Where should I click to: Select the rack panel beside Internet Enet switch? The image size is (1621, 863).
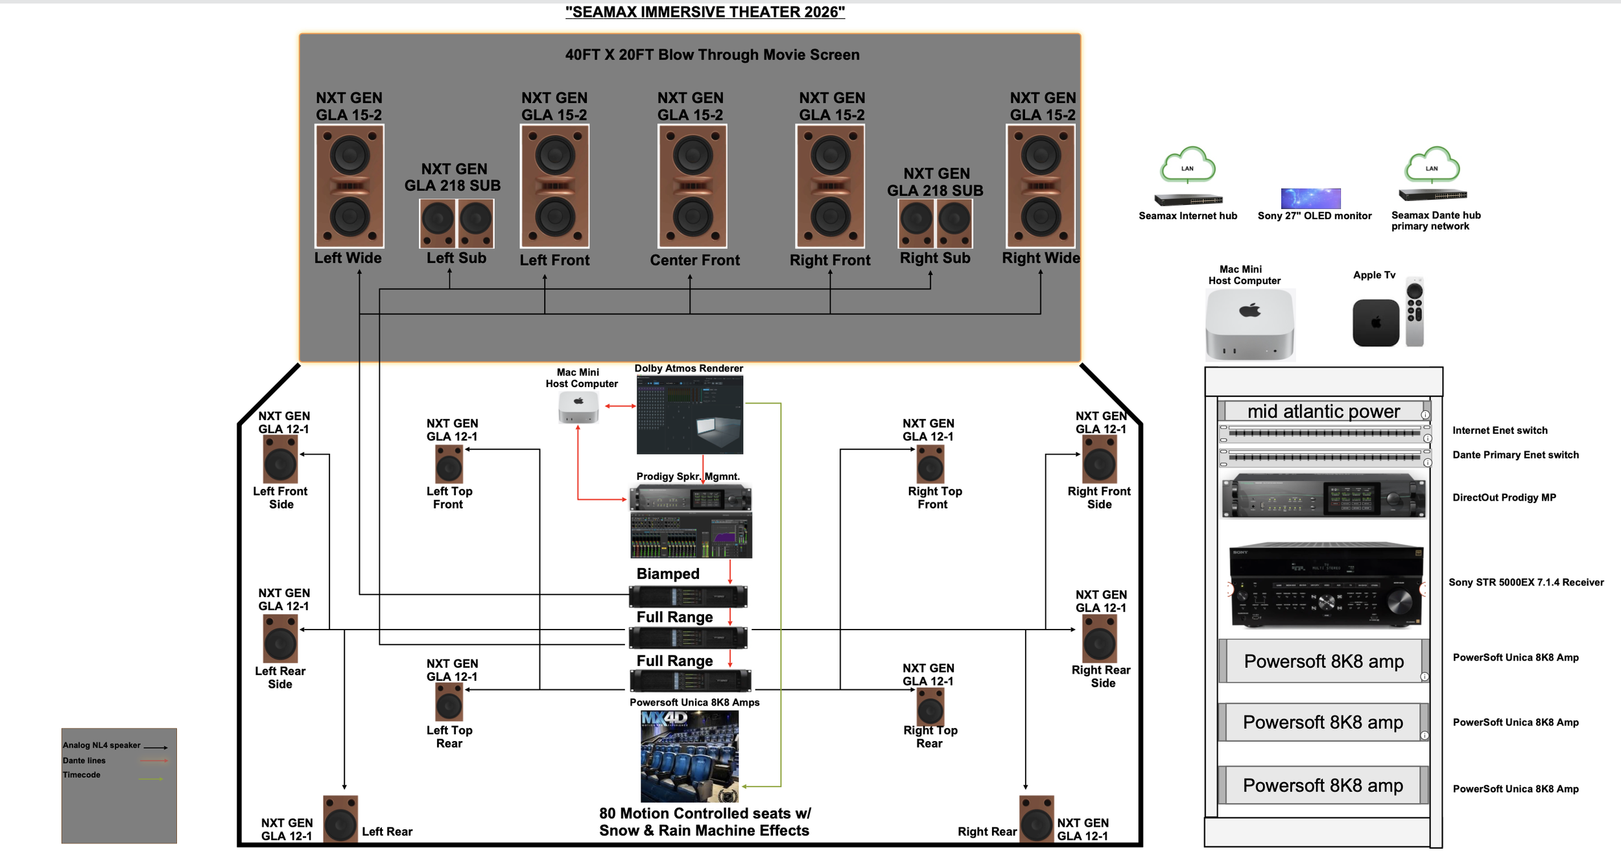(x=1324, y=433)
